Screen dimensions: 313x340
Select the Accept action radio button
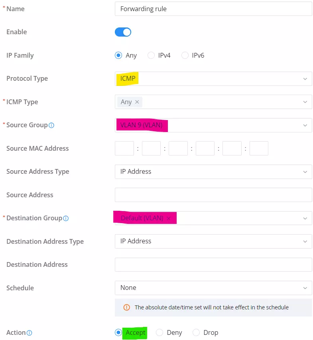pyautogui.click(x=118, y=332)
